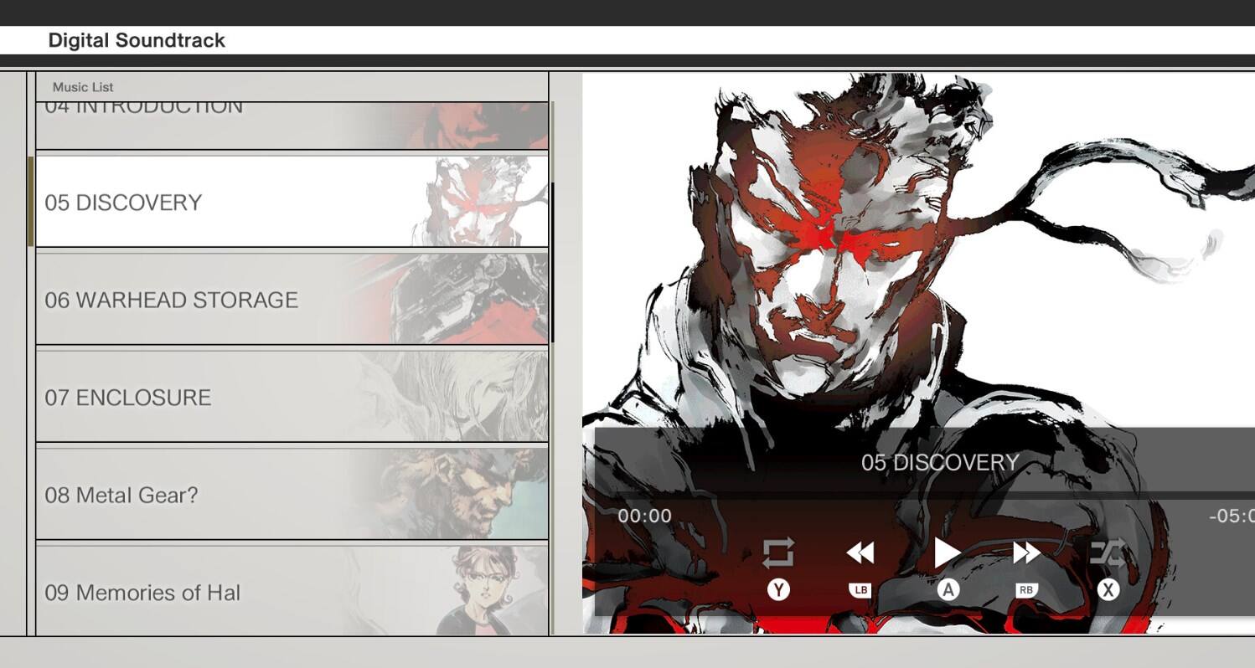Image resolution: width=1255 pixels, height=668 pixels.
Task: Skip forward to the next track
Action: [1026, 552]
